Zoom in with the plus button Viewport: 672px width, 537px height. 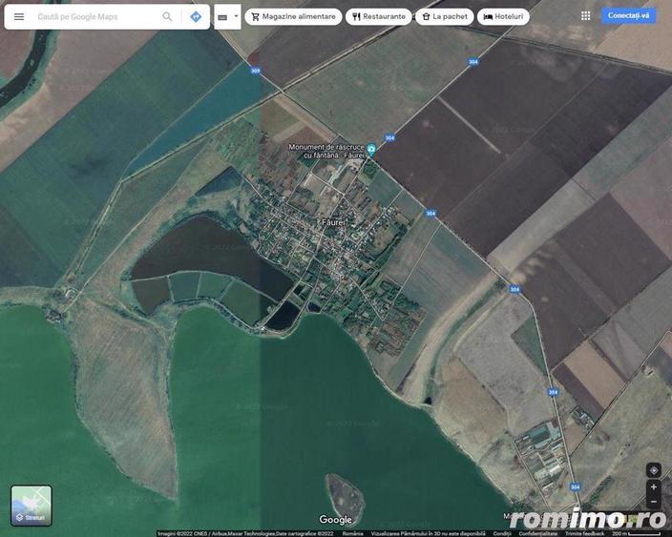(653, 487)
